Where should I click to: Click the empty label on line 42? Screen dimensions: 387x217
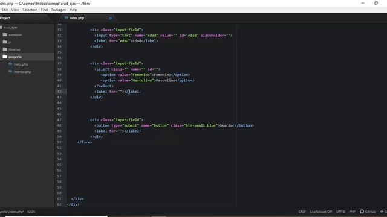(x=118, y=92)
